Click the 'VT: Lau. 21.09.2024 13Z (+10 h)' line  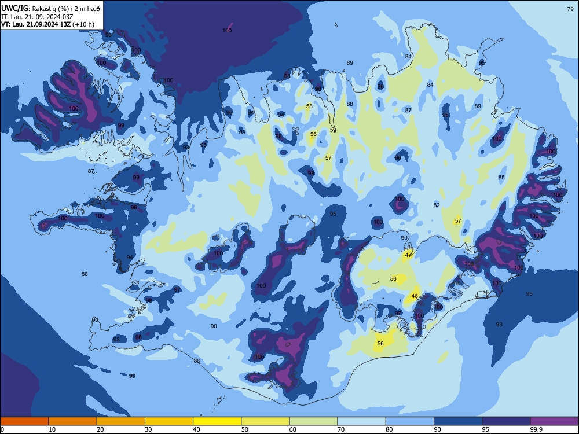tap(47, 24)
